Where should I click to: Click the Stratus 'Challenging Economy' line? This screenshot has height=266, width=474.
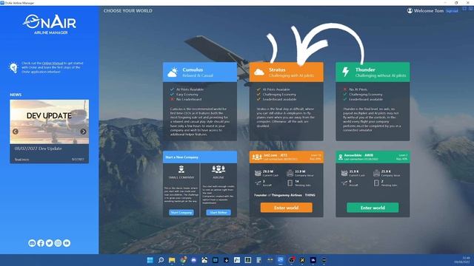coord(279,94)
